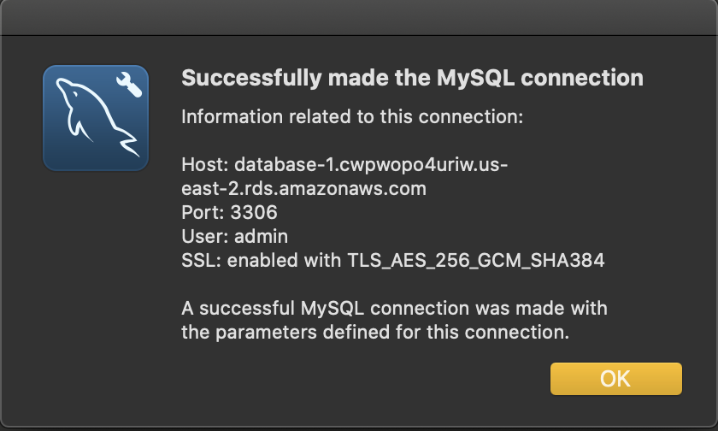Image resolution: width=718 pixels, height=431 pixels.
Task: Click the username value admin
Action: [261, 236]
